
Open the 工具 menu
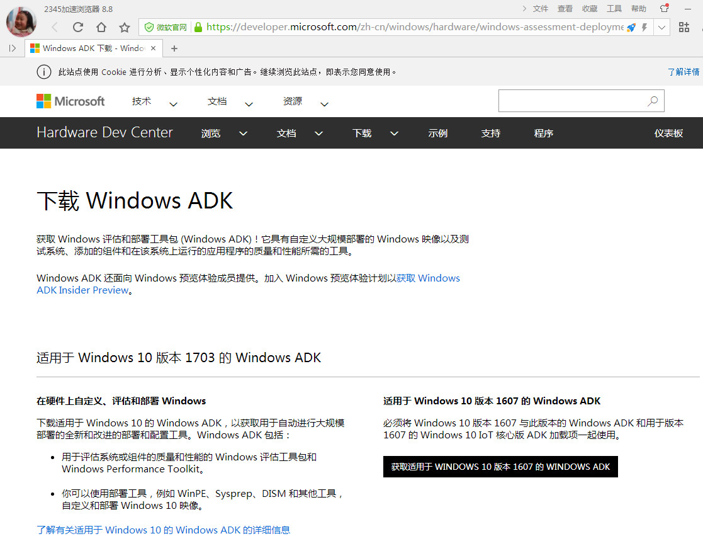614,9
